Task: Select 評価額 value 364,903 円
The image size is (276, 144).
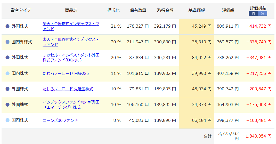Action: pos(228,105)
